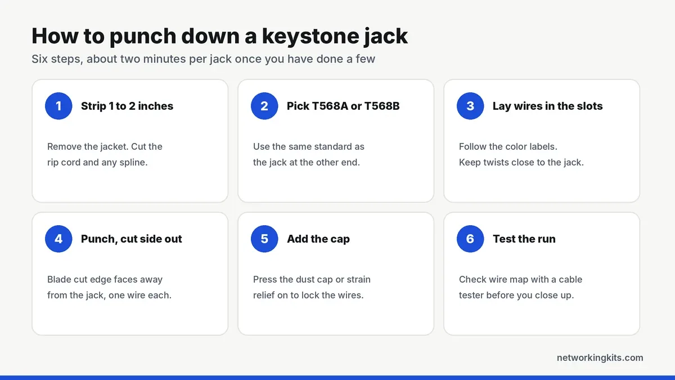Click the text "Use the same standard as"
The height and width of the screenshot is (380, 675).
[309, 146]
